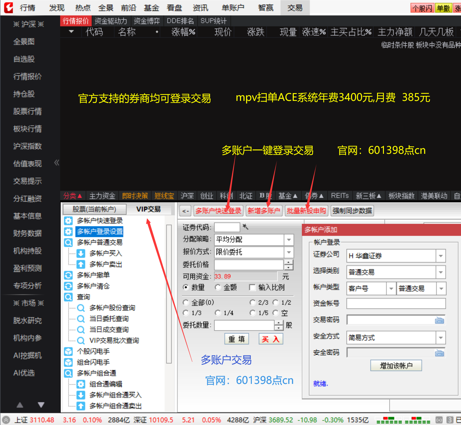
Task: Switch to the VIP交易 tab
Action: point(149,209)
